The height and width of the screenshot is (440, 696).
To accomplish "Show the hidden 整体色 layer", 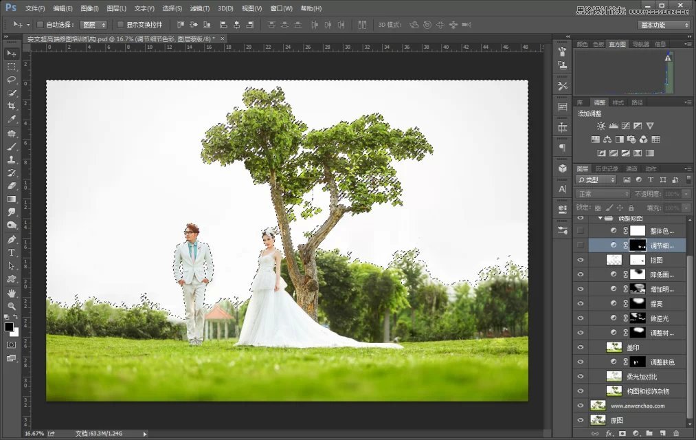I will [x=581, y=230].
